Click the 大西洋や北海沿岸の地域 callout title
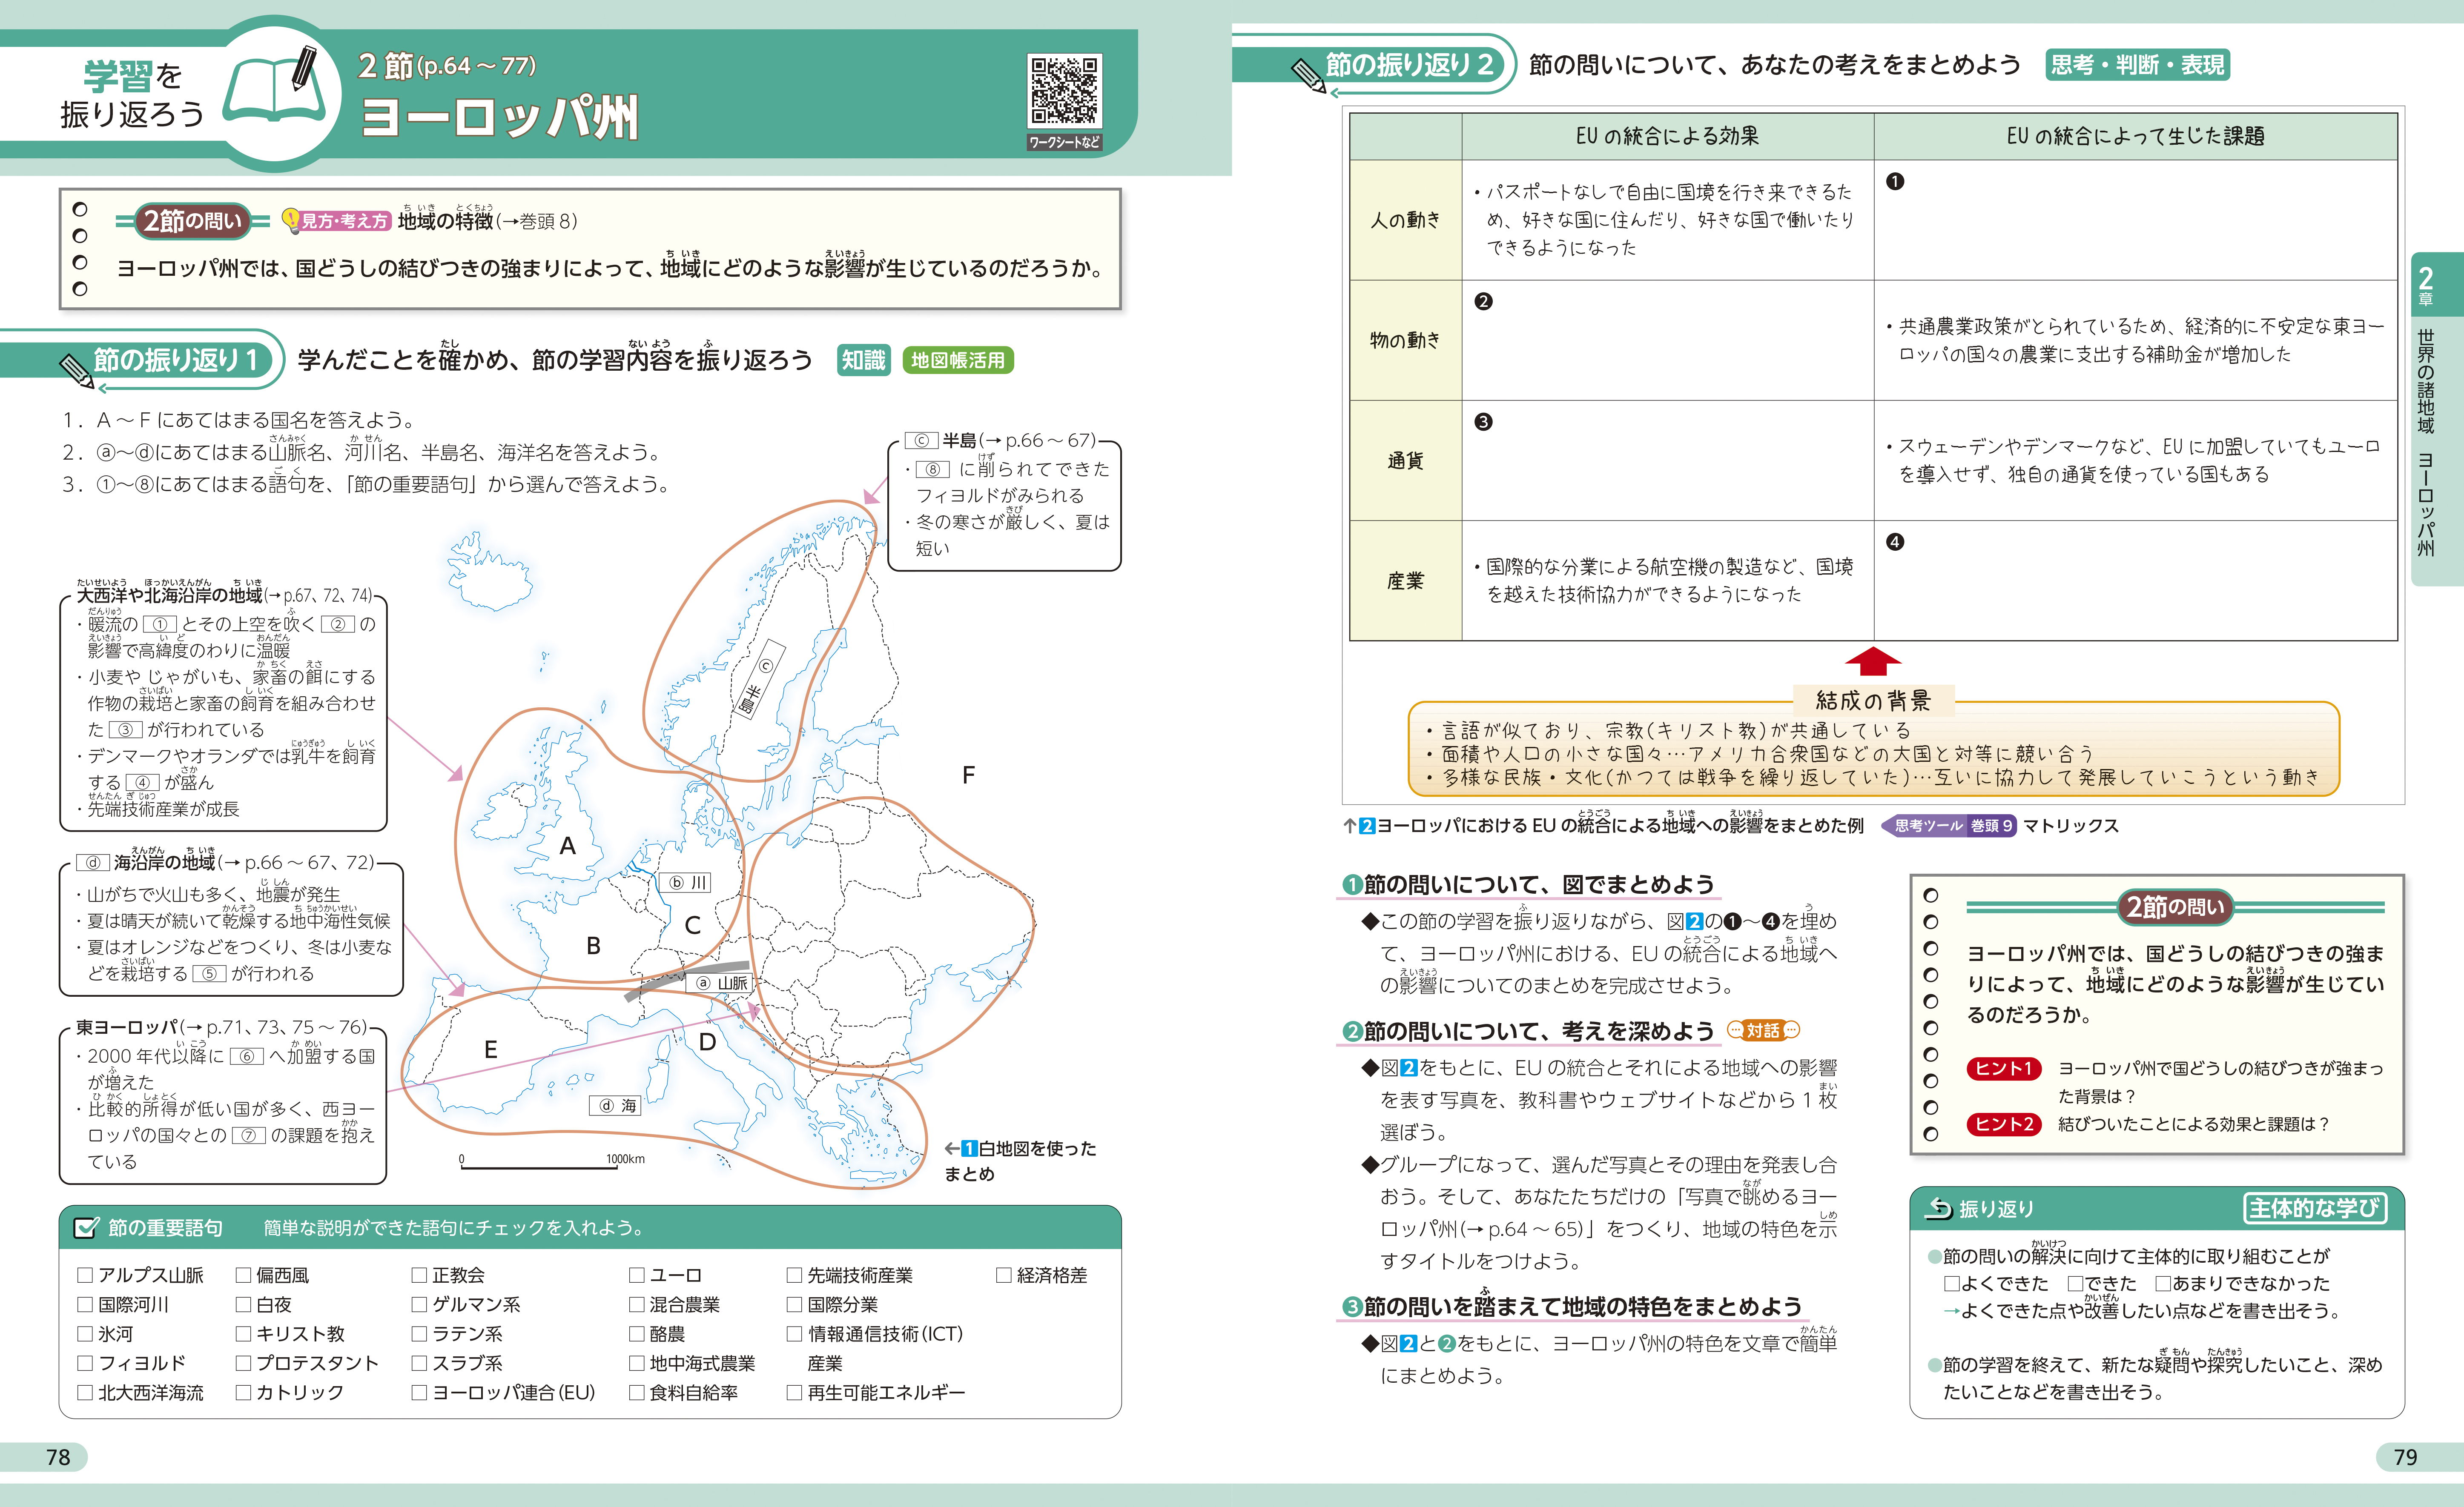Screen dimensions: 2464x1507 [224, 595]
